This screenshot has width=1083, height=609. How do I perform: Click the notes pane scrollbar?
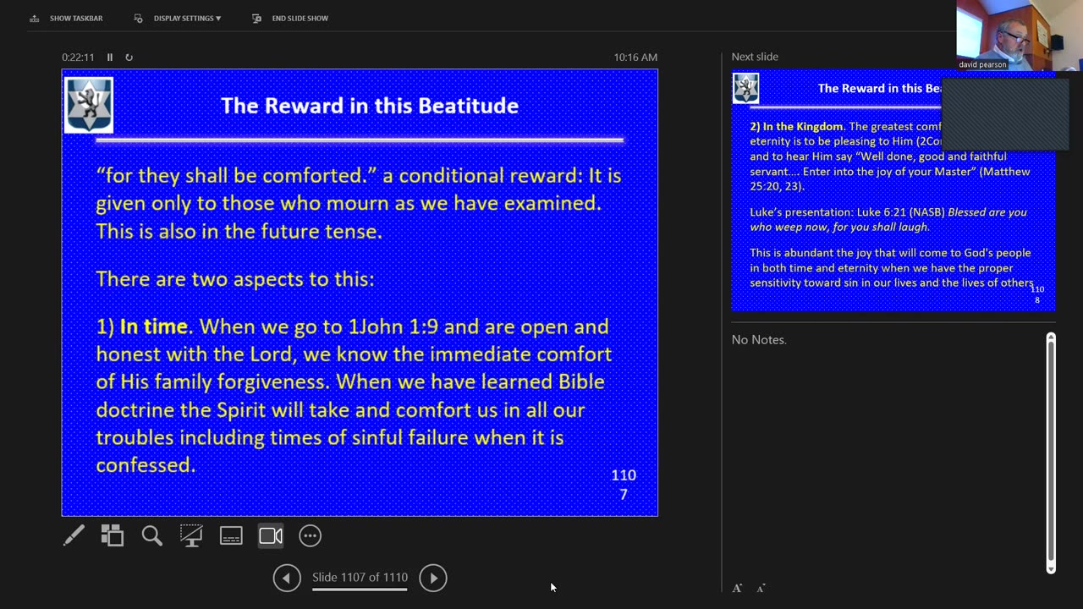1051,453
